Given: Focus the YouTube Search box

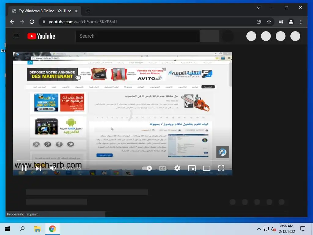Looking at the screenshot, I should 138,36.
